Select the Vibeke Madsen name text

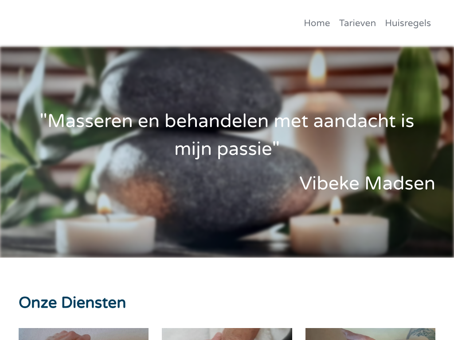[367, 183]
